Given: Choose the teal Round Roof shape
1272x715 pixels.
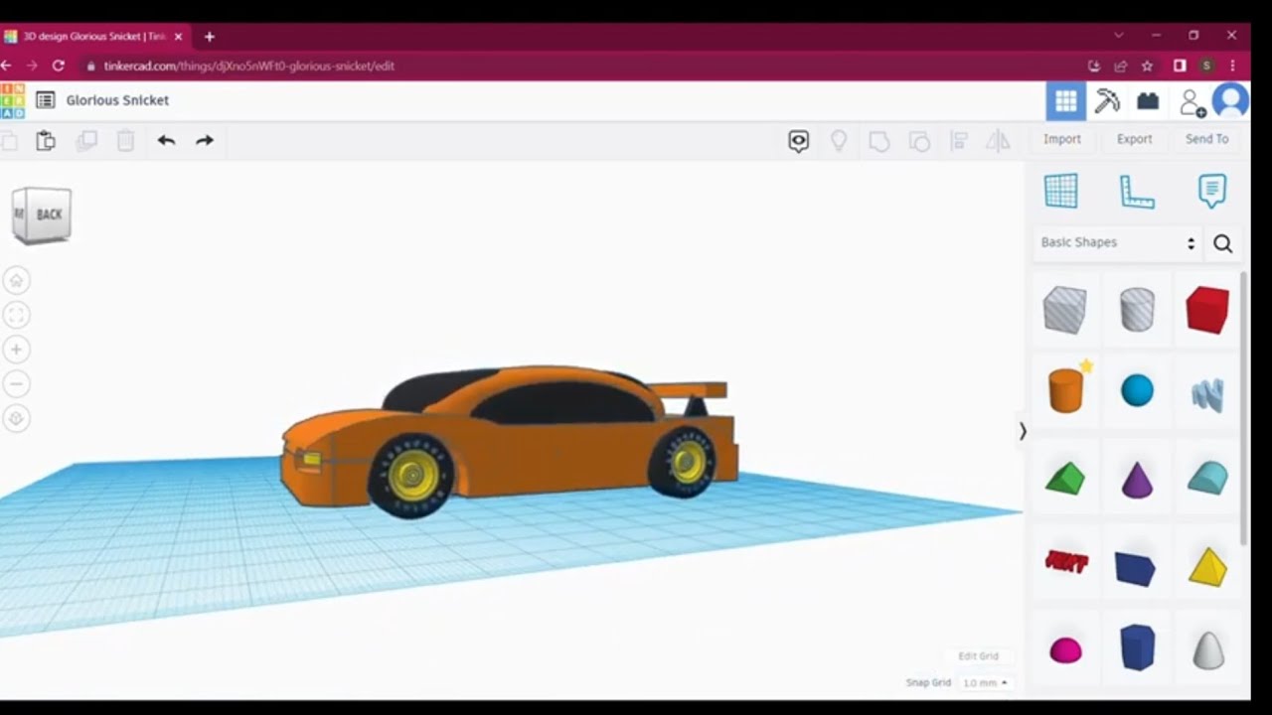Looking at the screenshot, I should click(1207, 479).
